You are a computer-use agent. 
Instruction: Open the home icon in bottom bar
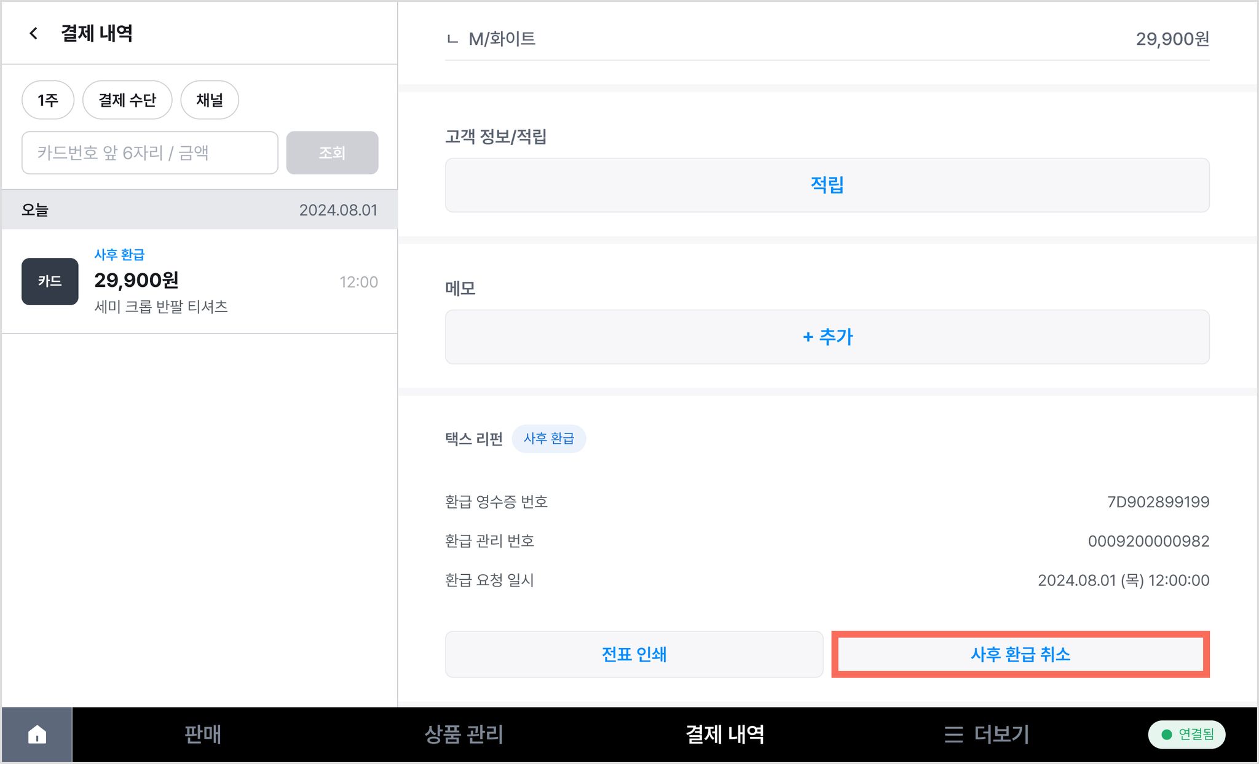(37, 734)
